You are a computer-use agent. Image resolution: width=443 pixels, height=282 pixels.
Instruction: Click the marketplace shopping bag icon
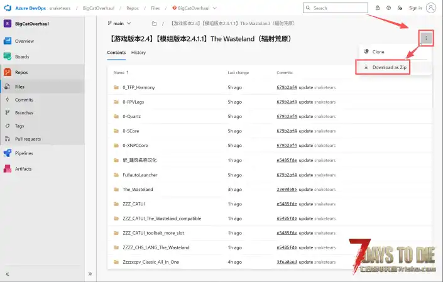point(377,8)
